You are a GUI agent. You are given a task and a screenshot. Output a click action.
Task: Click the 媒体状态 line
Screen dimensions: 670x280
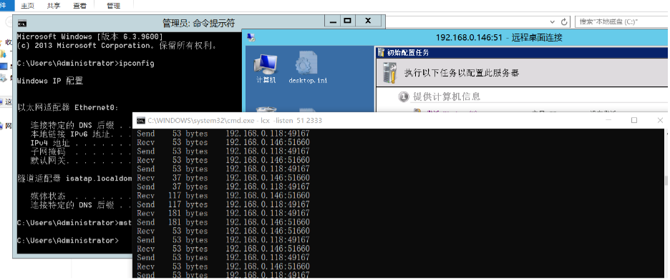click(x=81, y=196)
